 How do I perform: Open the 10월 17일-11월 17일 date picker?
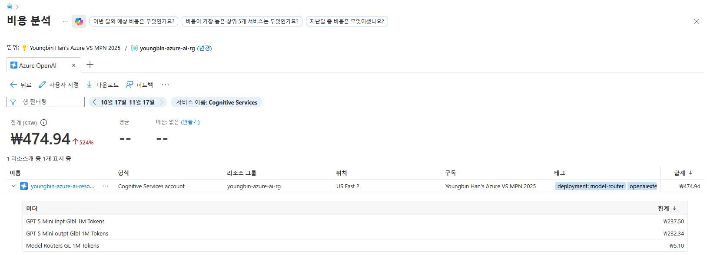click(127, 102)
